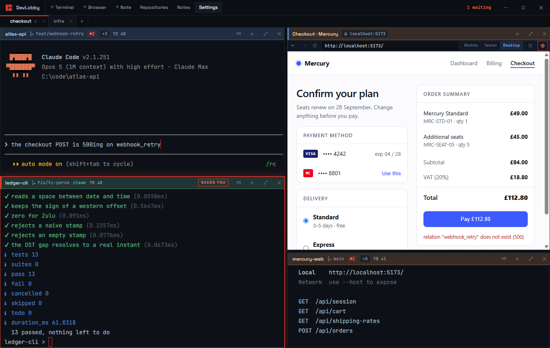
Task: Expand the mercury-web pane to fullscreen
Action: coord(531,259)
